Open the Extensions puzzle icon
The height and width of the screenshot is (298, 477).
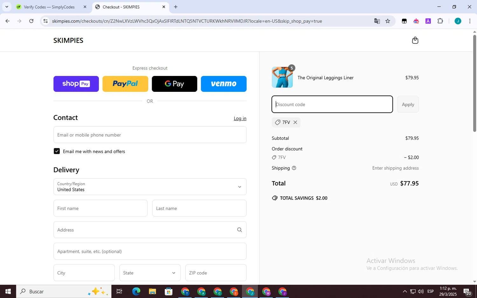(x=440, y=21)
